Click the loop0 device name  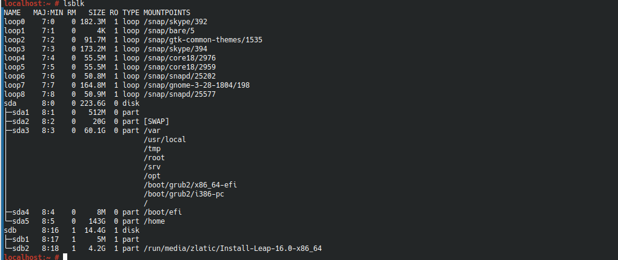pyautogui.click(x=15, y=21)
